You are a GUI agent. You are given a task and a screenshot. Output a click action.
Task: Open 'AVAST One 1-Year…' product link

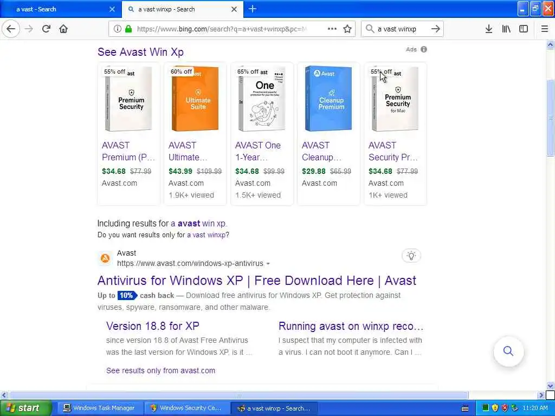pyautogui.click(x=258, y=152)
